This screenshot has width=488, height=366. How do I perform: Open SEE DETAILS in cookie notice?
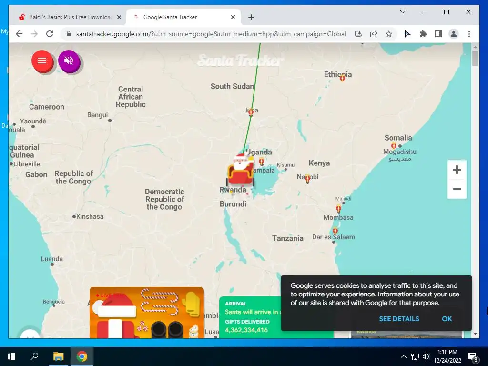[x=399, y=319]
